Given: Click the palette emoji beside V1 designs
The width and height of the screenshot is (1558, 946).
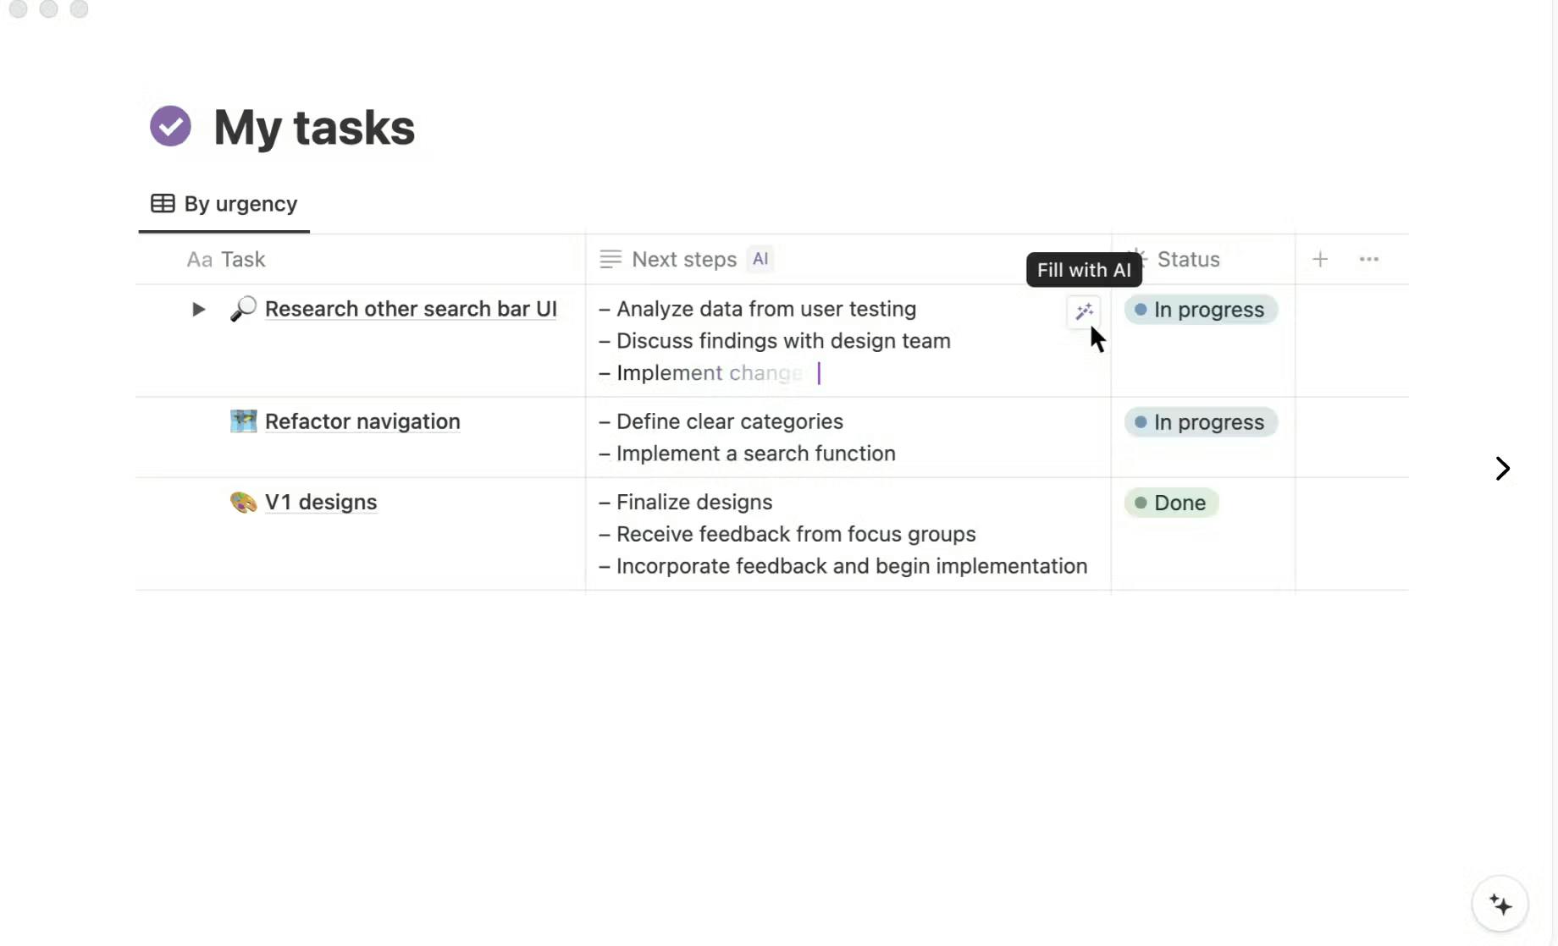Looking at the screenshot, I should click(242, 502).
